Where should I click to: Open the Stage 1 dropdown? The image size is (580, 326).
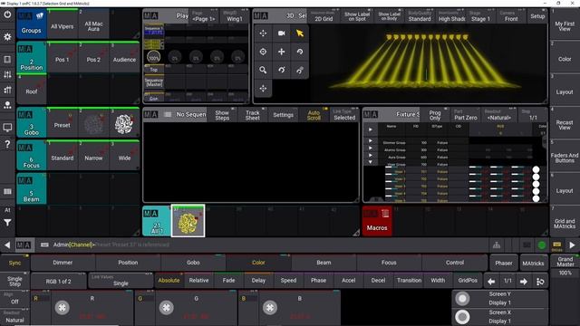[480, 16]
